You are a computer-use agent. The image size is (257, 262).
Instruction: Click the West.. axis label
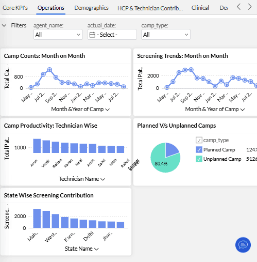click(x=50, y=237)
